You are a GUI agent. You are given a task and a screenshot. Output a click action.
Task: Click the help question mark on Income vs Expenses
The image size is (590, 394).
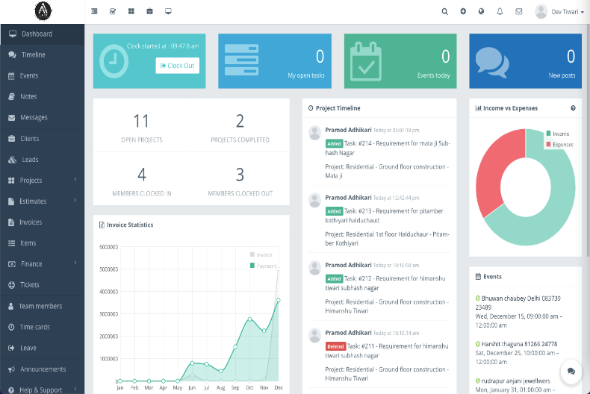click(573, 108)
